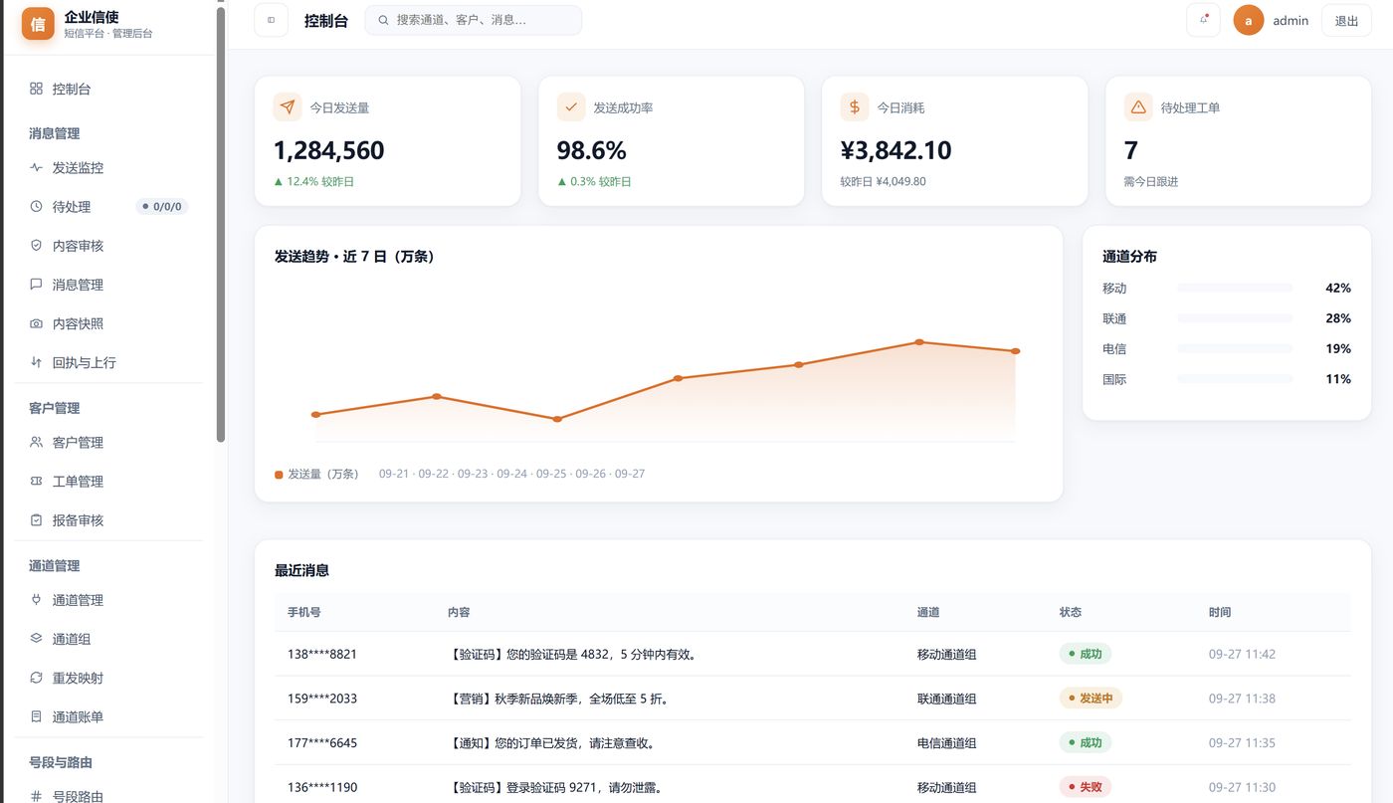Open 消息管理 menu item with chat icon
Screen dimensions: 1393x803
click(x=107, y=284)
